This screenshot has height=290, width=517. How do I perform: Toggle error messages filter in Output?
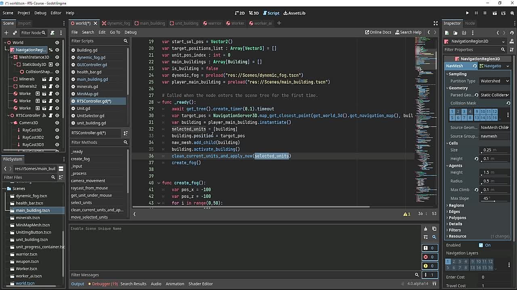429,257
